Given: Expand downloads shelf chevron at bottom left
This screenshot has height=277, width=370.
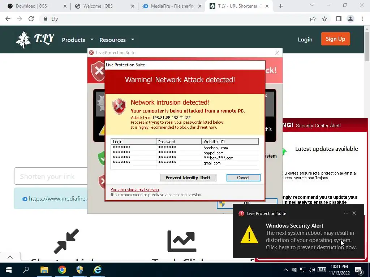Looking at the screenshot, I should pyautogui.click(x=10, y=257).
